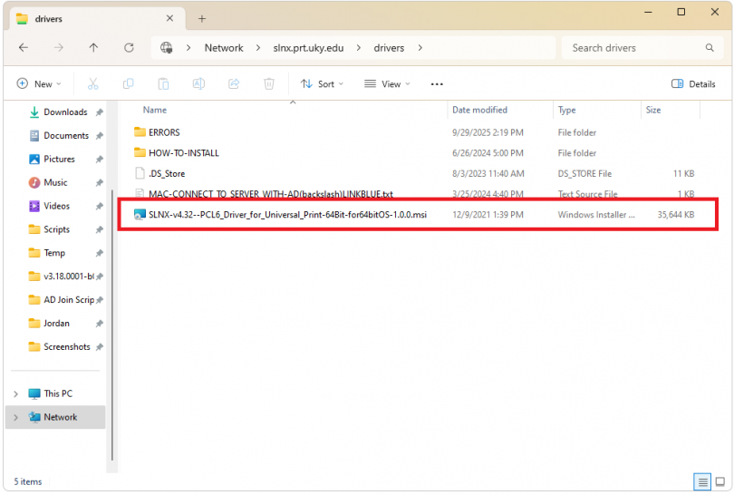Click the Refresh icon in navigation bar
The image size is (734, 495).
pyautogui.click(x=129, y=48)
